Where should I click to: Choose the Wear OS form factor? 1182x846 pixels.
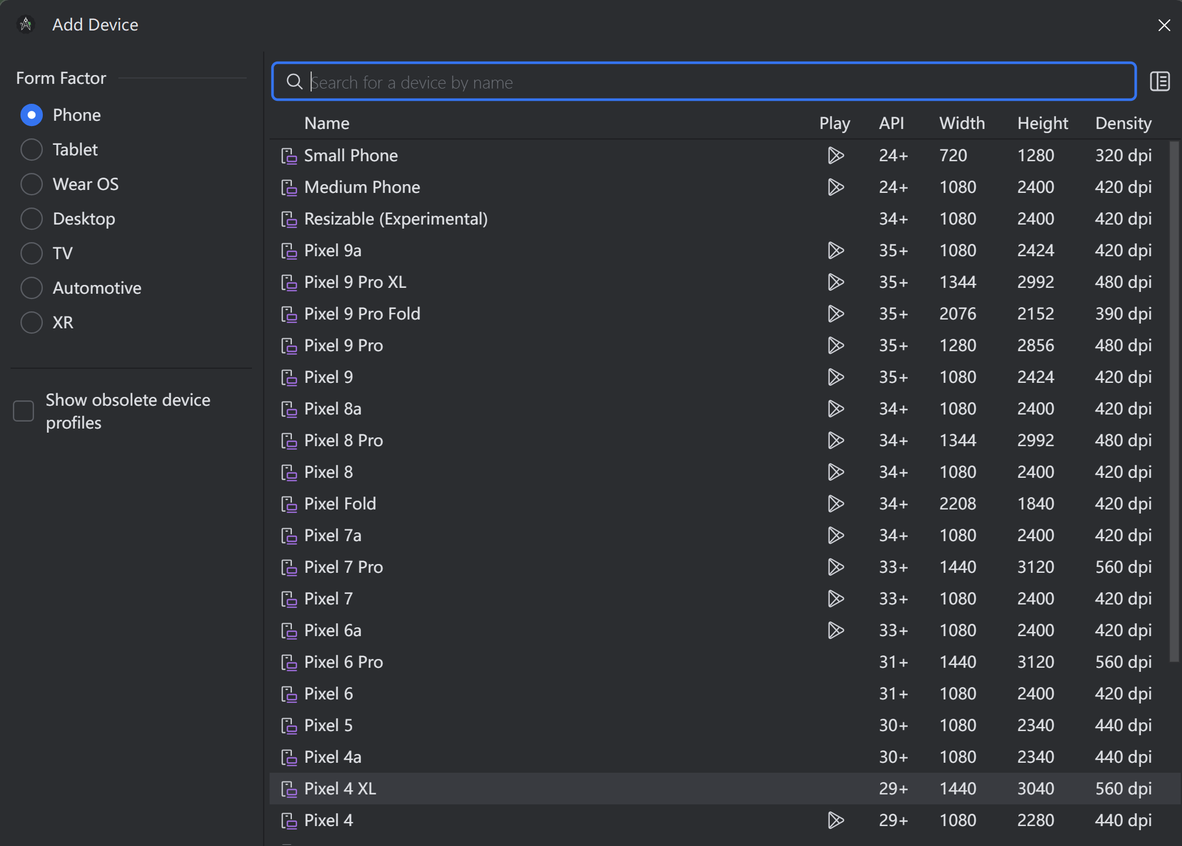point(32,184)
